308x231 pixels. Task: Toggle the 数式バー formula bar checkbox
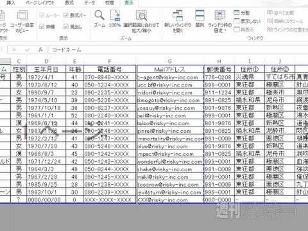click(x=75, y=15)
